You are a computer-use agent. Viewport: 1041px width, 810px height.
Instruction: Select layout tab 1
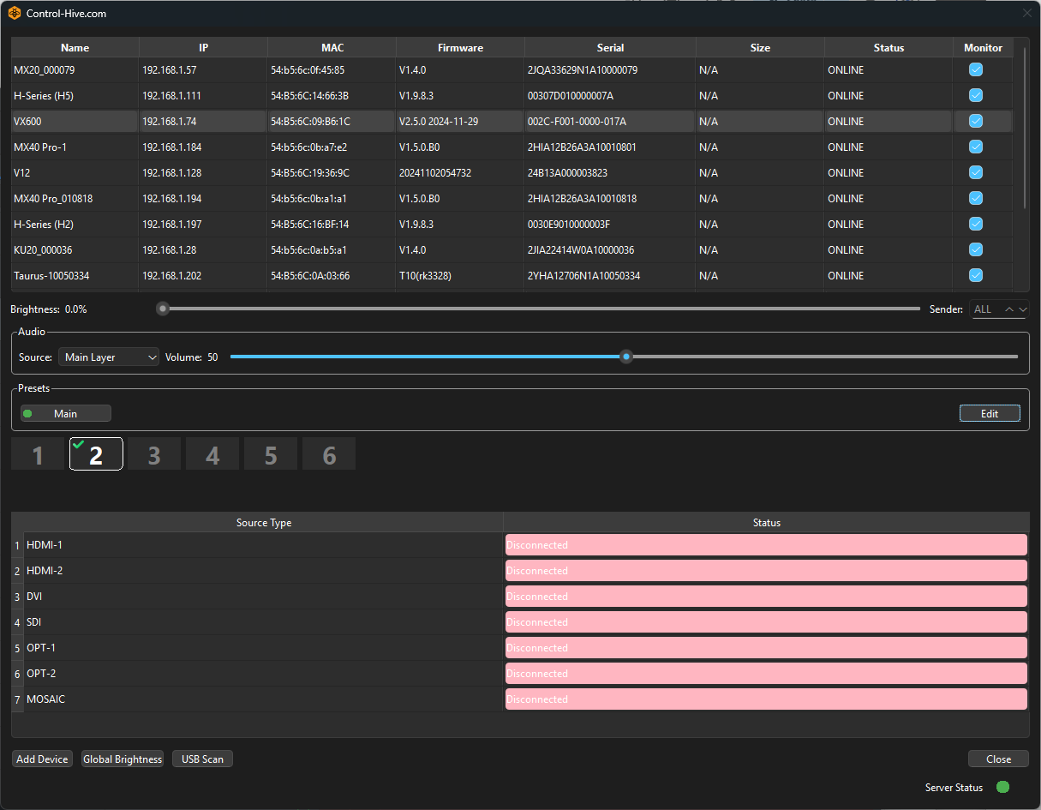[38, 454]
